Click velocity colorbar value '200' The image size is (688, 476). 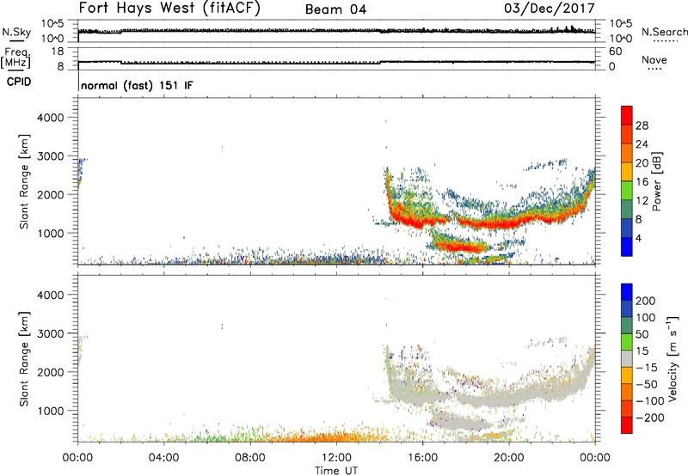pyautogui.click(x=646, y=301)
